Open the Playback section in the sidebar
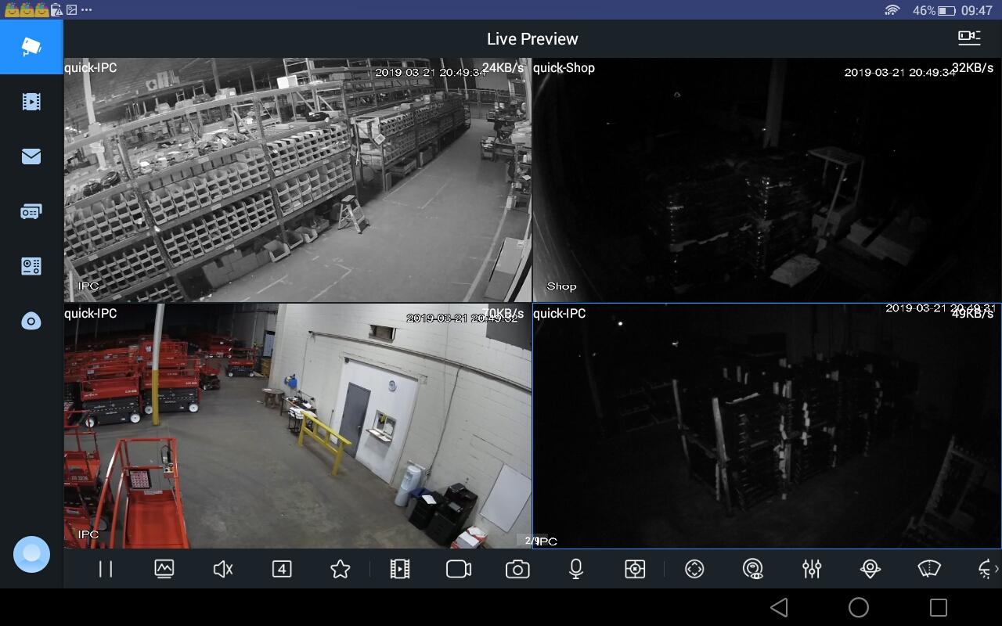 [31, 101]
